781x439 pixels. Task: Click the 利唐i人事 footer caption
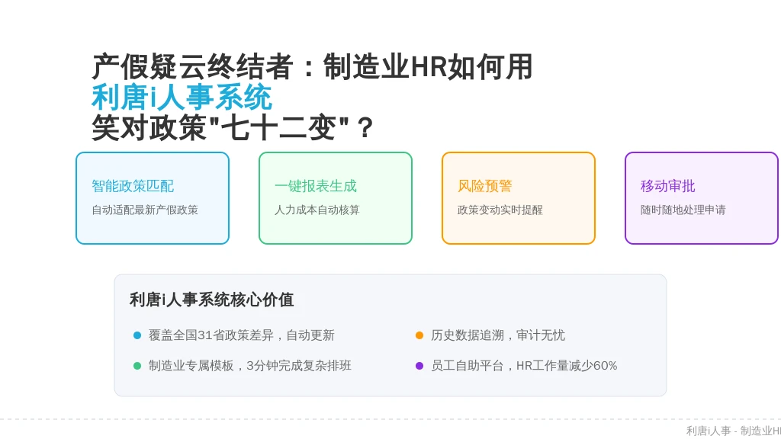pos(709,431)
